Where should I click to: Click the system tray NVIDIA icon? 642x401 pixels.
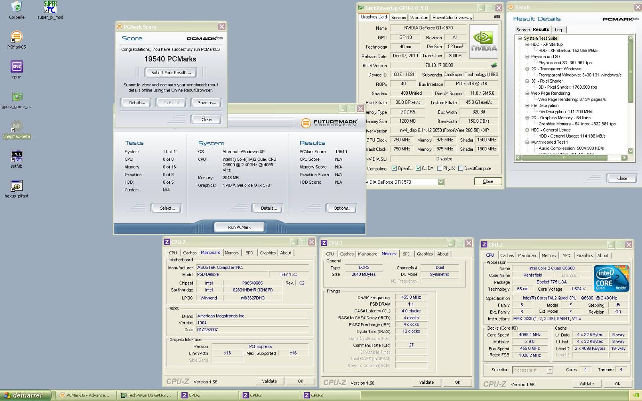(x=636, y=395)
